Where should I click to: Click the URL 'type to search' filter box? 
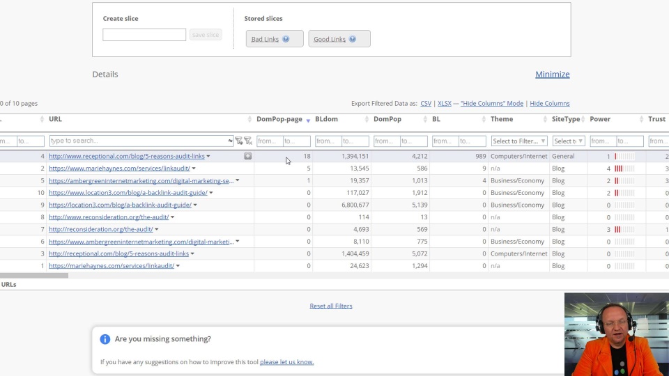(138, 141)
